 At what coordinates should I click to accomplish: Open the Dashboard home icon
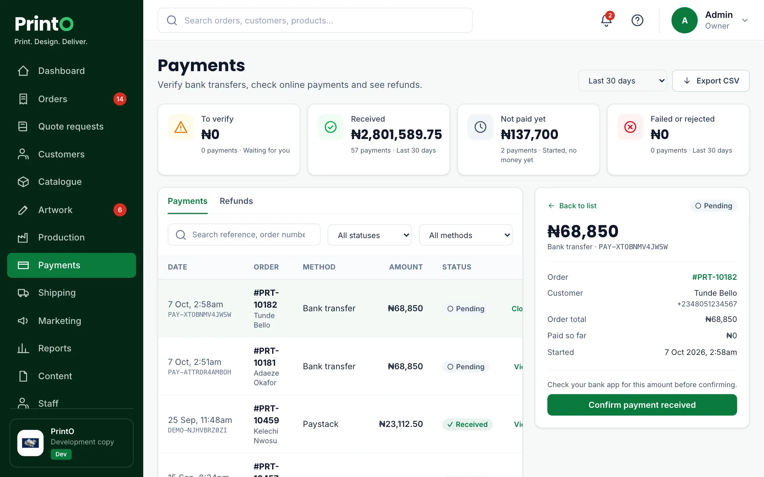point(23,71)
